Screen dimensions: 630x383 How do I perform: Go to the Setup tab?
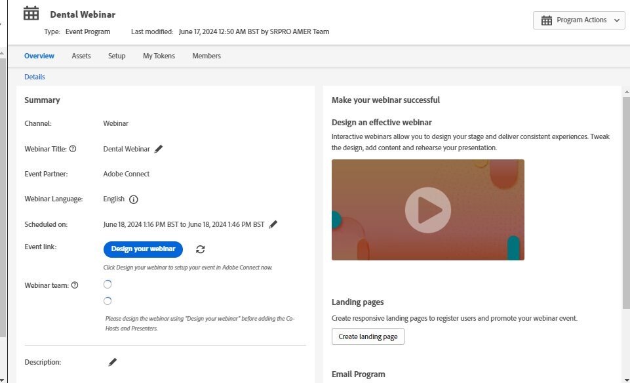pos(117,56)
